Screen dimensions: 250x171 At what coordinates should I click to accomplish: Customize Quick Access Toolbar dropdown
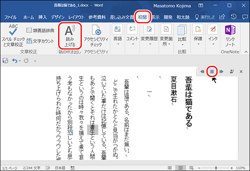pos(35,61)
